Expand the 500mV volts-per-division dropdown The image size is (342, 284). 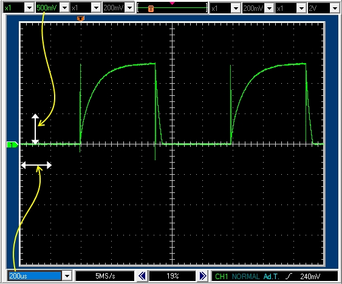coord(64,8)
